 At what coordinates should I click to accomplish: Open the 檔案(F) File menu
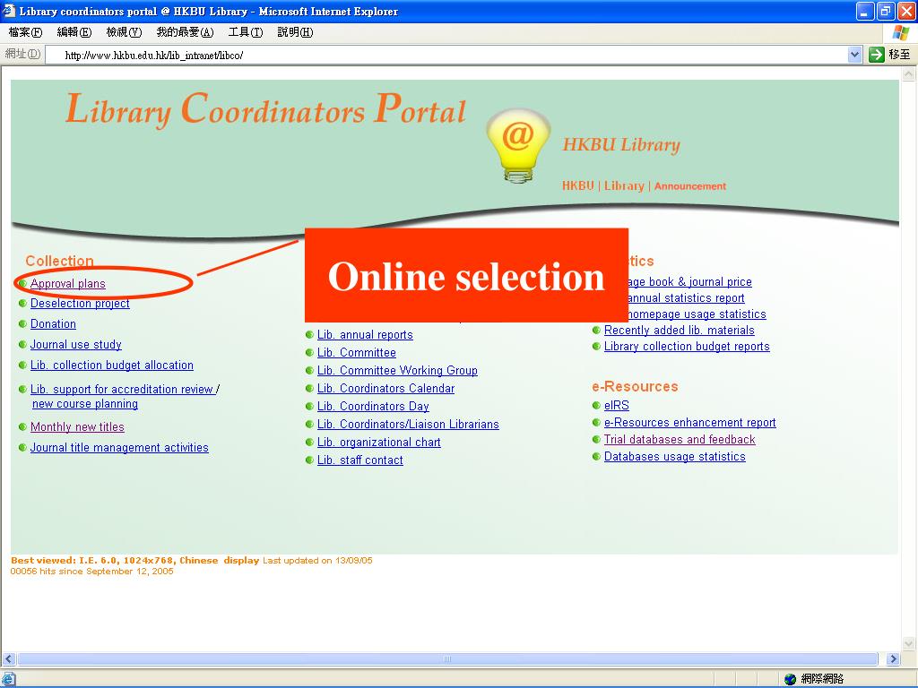point(25,32)
